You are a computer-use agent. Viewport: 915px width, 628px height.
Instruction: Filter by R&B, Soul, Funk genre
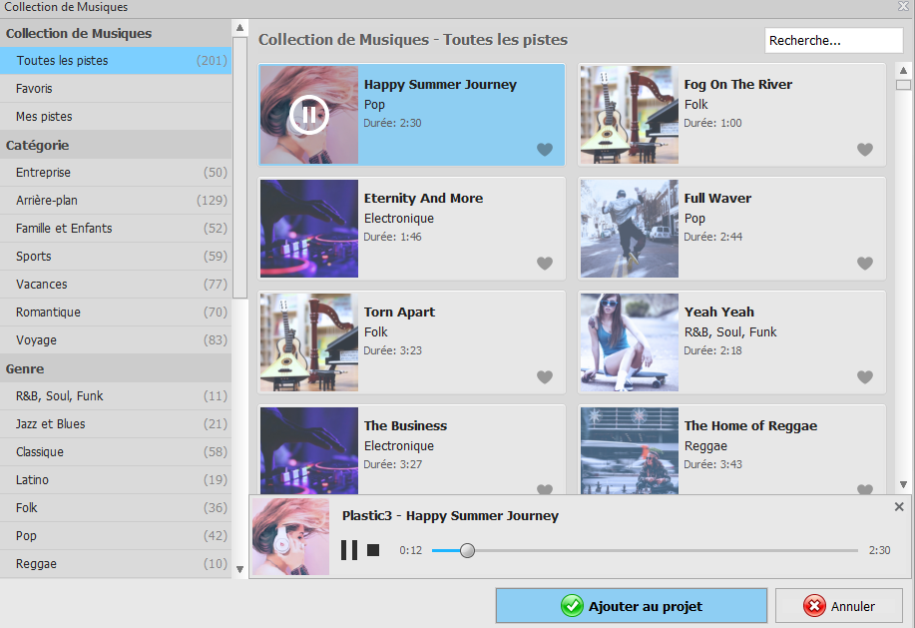[116, 397]
